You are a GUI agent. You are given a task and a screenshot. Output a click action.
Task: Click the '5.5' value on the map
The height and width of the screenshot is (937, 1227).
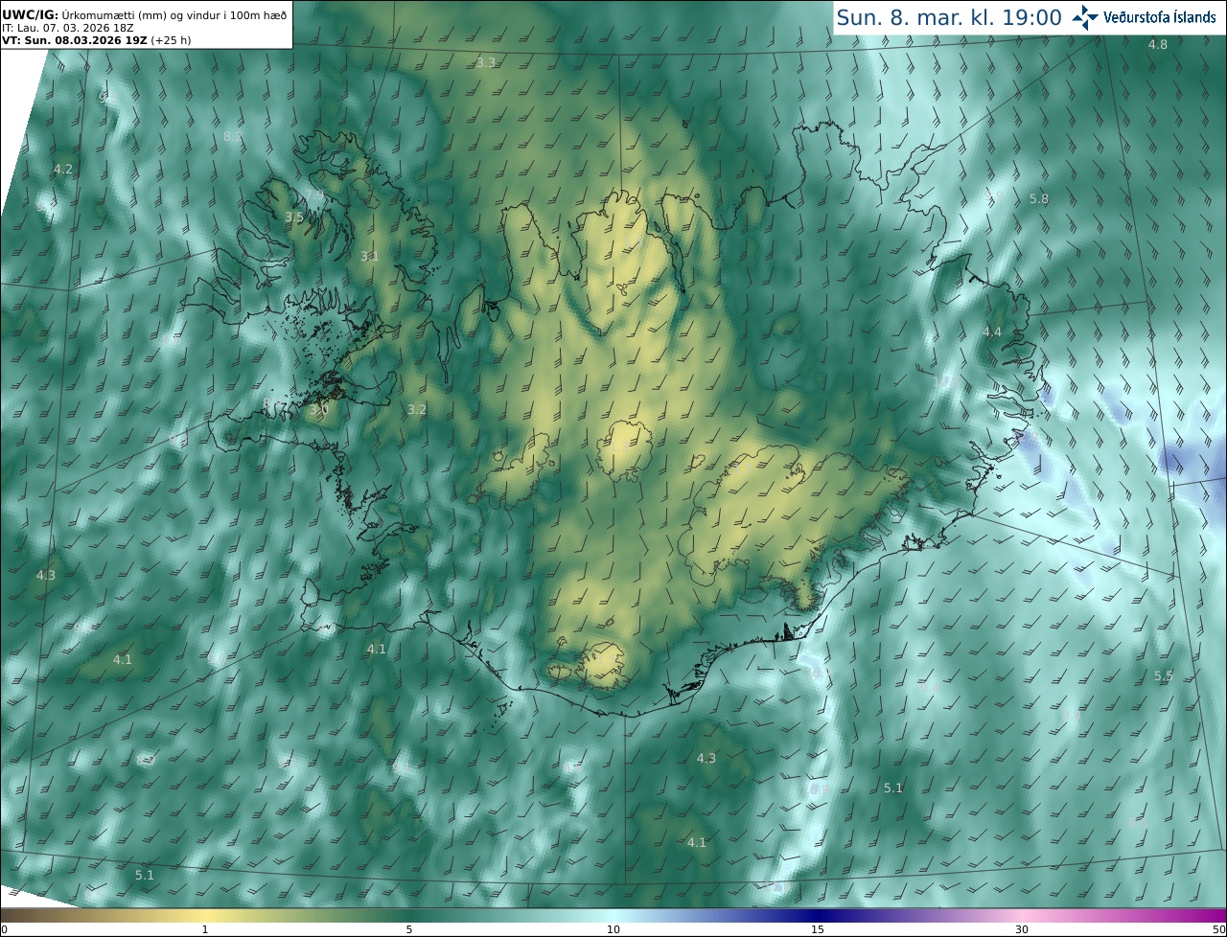(1164, 675)
